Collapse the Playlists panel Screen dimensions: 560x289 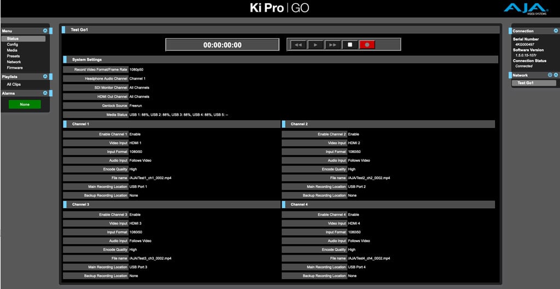(x=45, y=77)
